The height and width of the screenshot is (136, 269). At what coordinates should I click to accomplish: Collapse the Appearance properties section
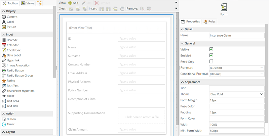(x=182, y=82)
